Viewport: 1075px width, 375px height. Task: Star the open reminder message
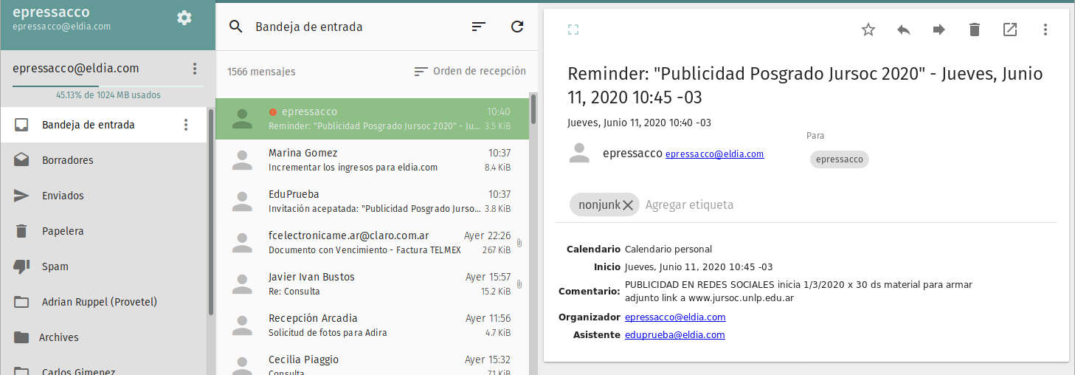[x=868, y=30]
